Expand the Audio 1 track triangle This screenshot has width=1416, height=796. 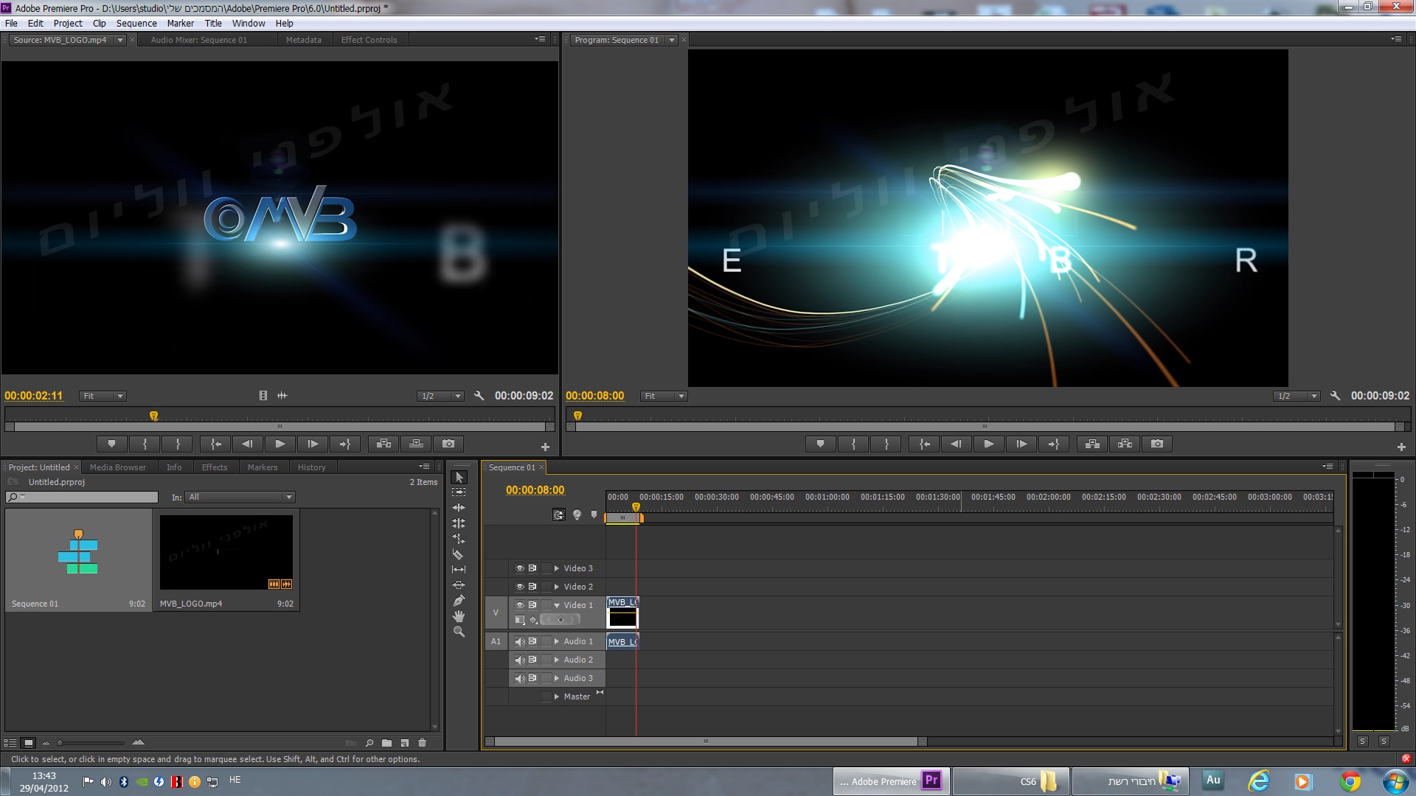[x=557, y=641]
